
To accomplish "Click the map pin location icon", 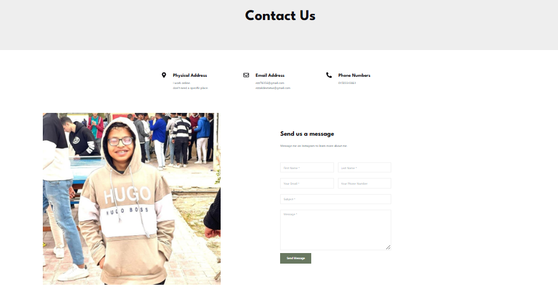I will click(x=164, y=75).
